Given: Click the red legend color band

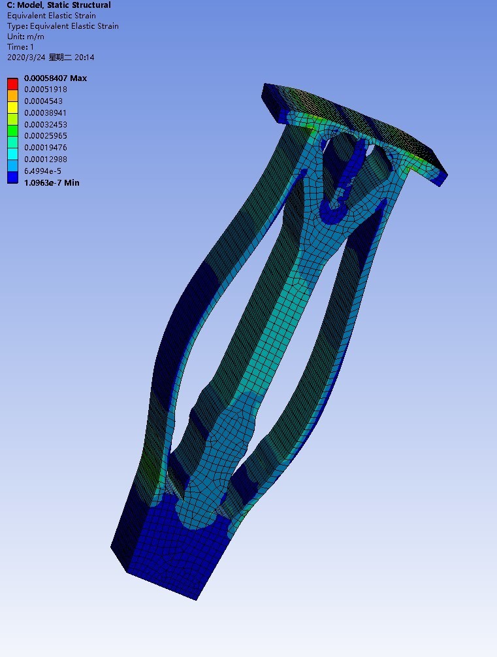Looking at the screenshot, I should point(12,84).
